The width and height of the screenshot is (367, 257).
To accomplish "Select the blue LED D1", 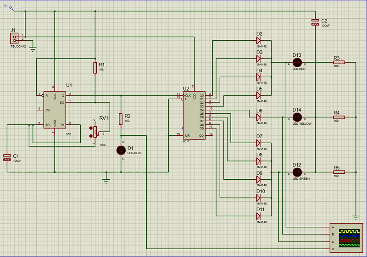I will click(x=121, y=150).
